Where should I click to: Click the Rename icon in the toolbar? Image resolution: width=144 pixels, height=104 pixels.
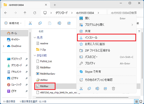click(x=59, y=23)
